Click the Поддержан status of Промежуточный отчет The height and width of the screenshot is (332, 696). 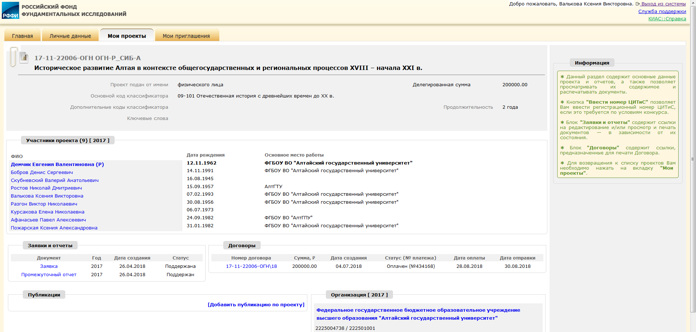(x=181, y=274)
